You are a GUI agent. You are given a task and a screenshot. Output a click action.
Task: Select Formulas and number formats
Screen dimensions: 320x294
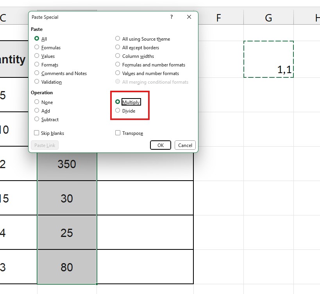[118, 65]
